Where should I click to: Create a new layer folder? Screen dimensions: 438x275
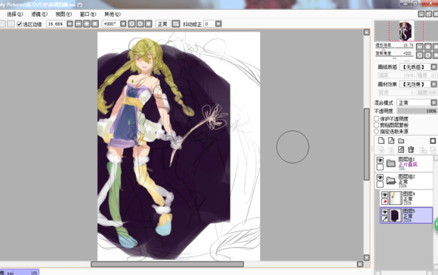pyautogui.click(x=401, y=141)
